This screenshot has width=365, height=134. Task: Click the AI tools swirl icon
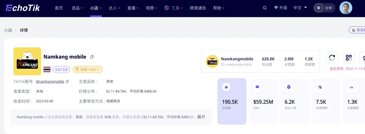pyautogui.click(x=166, y=8)
